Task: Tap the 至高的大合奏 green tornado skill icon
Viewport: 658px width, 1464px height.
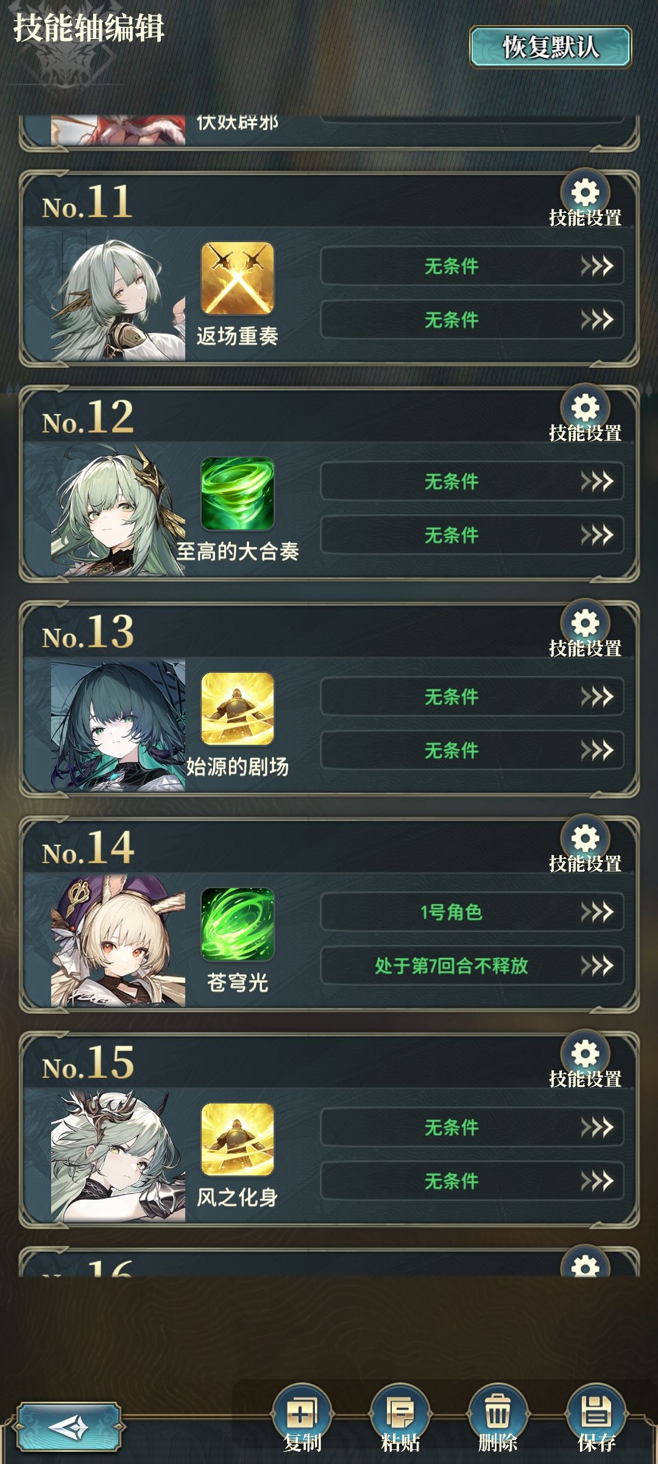Action: click(238, 494)
